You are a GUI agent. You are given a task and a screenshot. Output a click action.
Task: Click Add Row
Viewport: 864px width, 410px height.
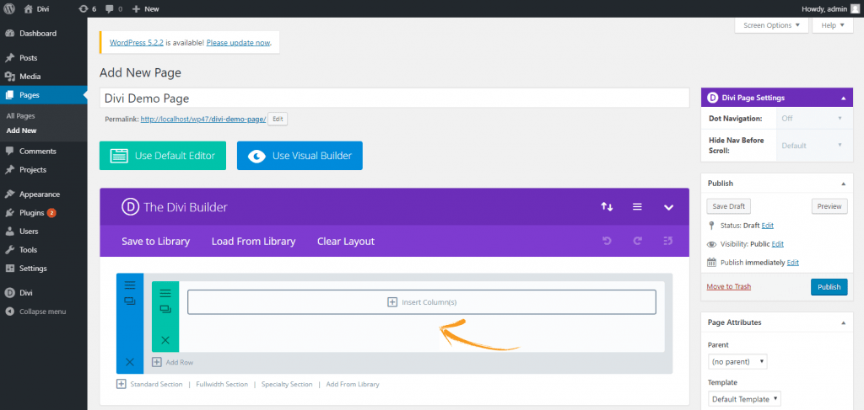click(x=172, y=362)
